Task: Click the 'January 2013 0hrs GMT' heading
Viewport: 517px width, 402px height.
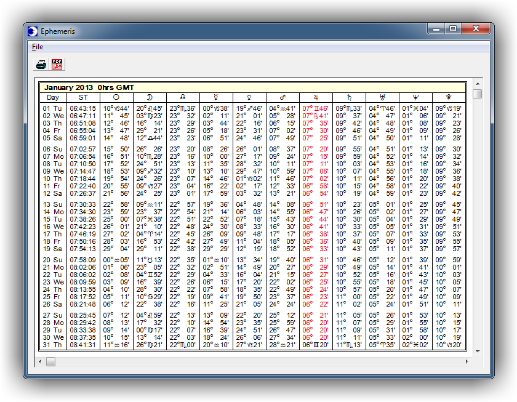Action: point(89,87)
